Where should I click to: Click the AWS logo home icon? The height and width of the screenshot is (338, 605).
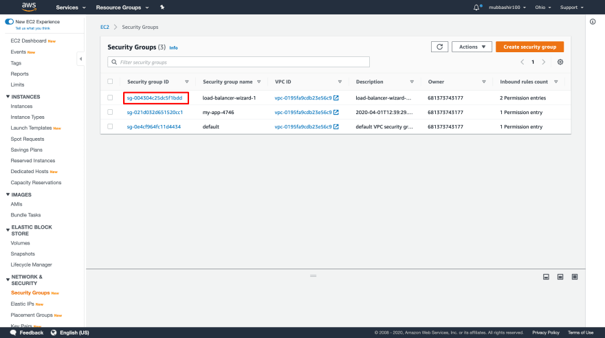(29, 7)
